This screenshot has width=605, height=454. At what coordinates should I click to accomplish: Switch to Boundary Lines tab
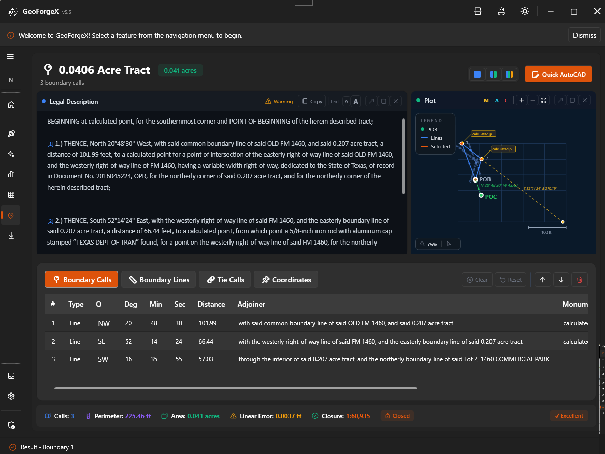[x=159, y=280]
